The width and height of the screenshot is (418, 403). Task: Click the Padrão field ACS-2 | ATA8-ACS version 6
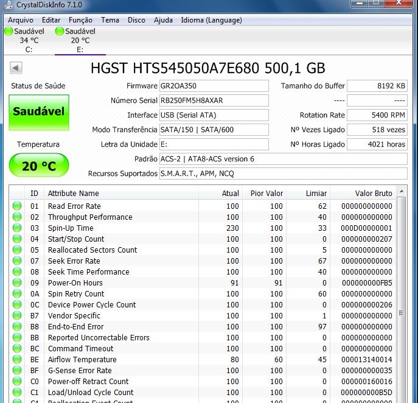284,159
